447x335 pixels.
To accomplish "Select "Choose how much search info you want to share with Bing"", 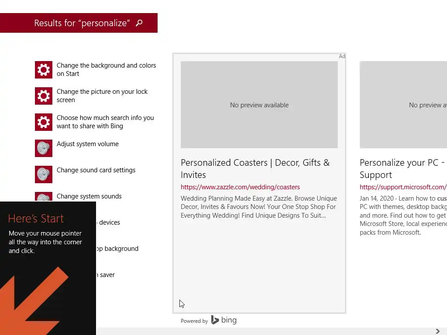I will (x=105, y=122).
